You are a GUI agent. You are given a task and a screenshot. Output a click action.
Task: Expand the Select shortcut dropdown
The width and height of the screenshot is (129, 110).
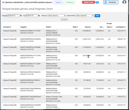[x=57, y=16]
